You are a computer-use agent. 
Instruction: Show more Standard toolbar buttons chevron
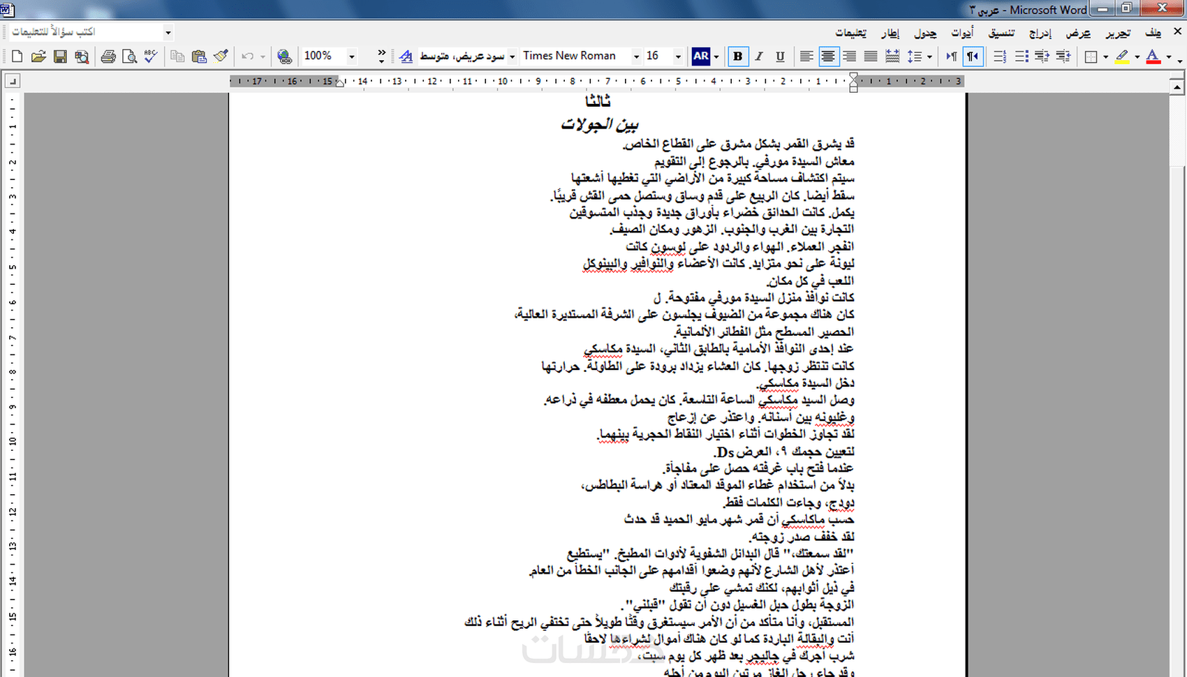click(381, 57)
